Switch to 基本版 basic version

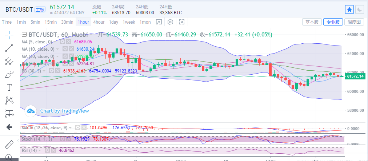click(x=312, y=22)
